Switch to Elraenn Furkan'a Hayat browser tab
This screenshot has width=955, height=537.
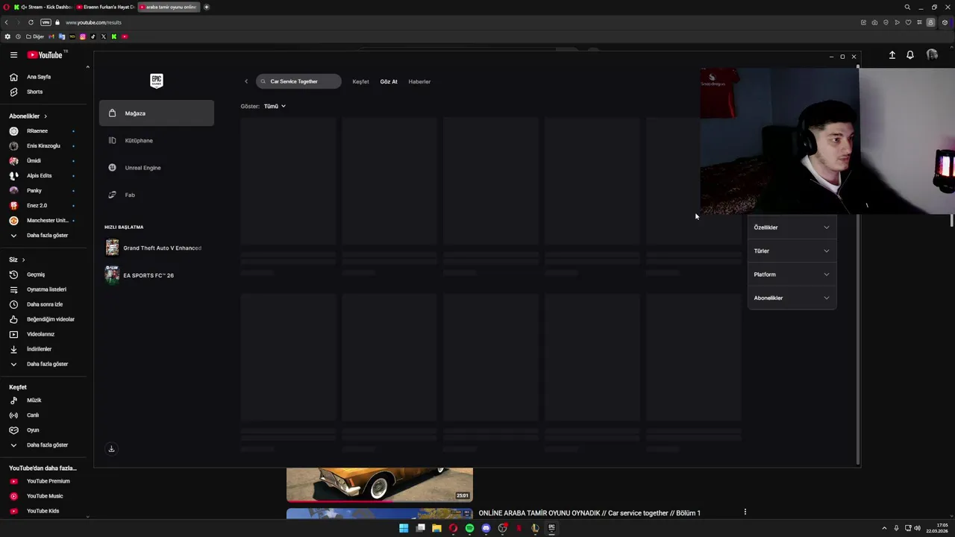[105, 7]
